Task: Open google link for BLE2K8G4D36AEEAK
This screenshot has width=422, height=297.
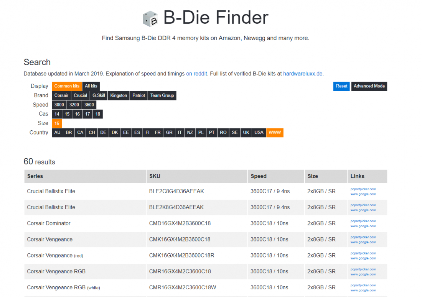Action: [x=363, y=210]
